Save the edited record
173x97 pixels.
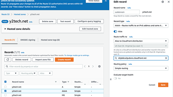click(x=163, y=85)
